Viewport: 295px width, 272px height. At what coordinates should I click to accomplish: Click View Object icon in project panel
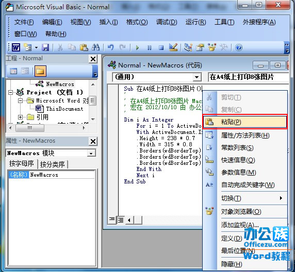(25, 71)
